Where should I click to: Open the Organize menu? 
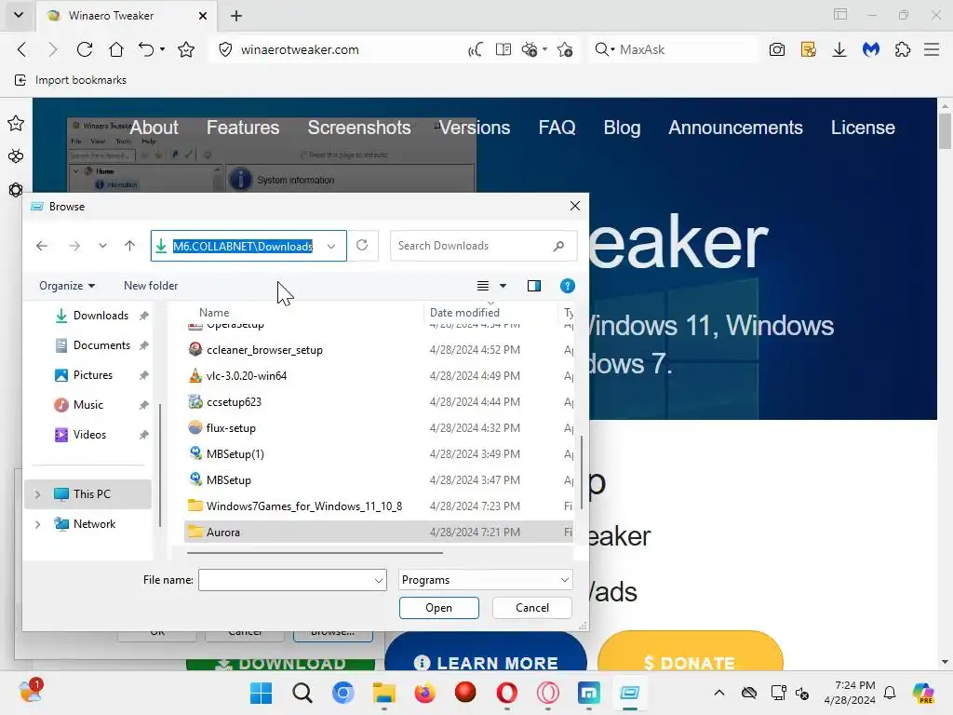[x=67, y=286]
